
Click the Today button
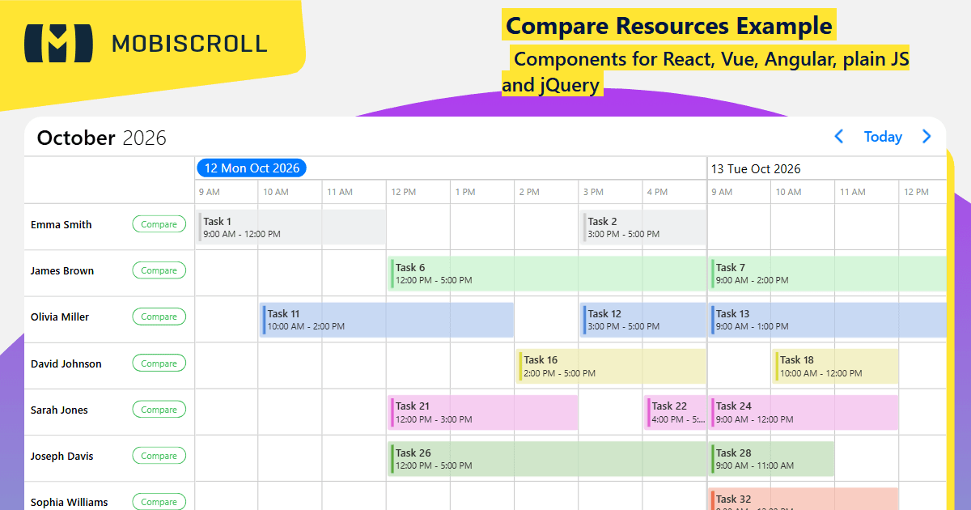pyautogui.click(x=883, y=137)
